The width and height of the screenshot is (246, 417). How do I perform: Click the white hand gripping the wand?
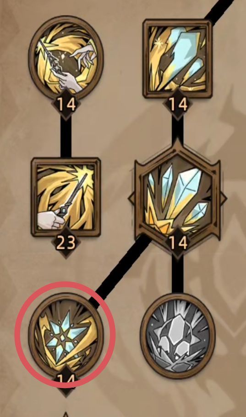click(50, 220)
